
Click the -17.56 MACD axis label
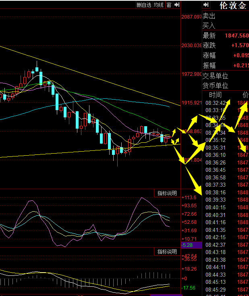click(189, 288)
